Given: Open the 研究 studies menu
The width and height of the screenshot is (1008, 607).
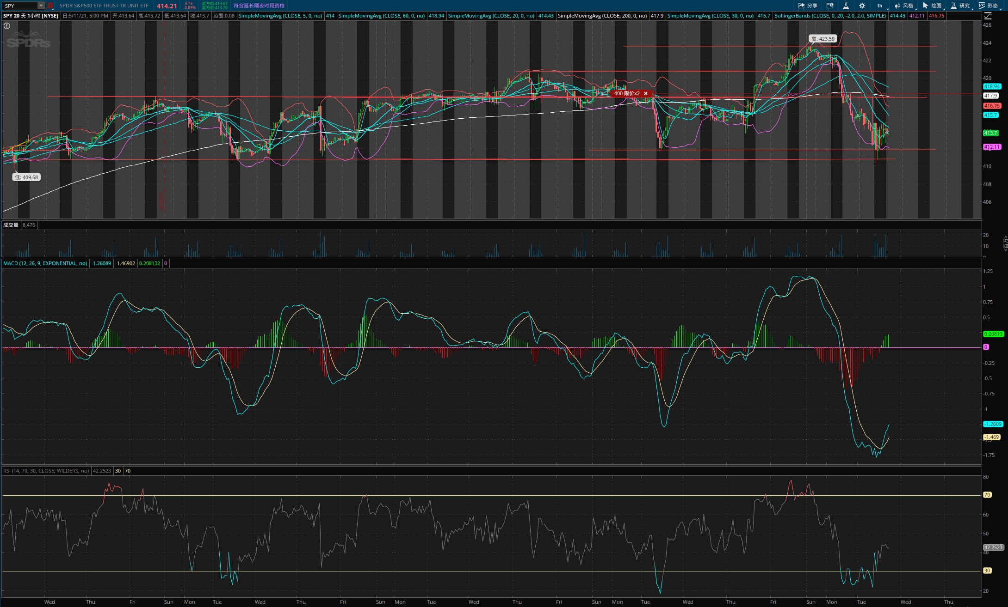Looking at the screenshot, I should pos(960,6).
